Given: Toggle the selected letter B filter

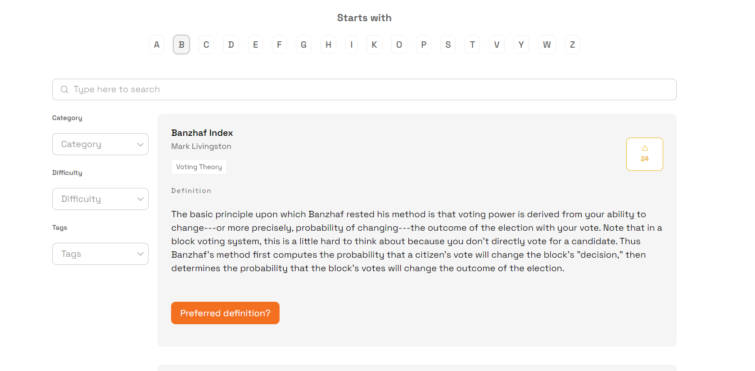Looking at the screenshot, I should pyautogui.click(x=181, y=45).
